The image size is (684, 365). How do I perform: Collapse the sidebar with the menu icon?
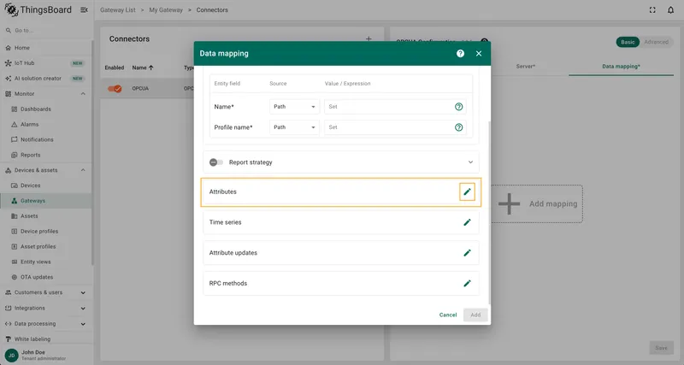click(84, 9)
